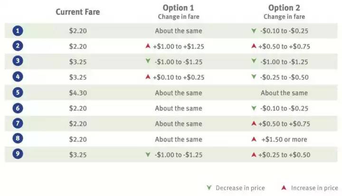Screen dimensions: 342x196
Task: Click red increase arrow in row 2 Option 1
Action: coord(148,47)
